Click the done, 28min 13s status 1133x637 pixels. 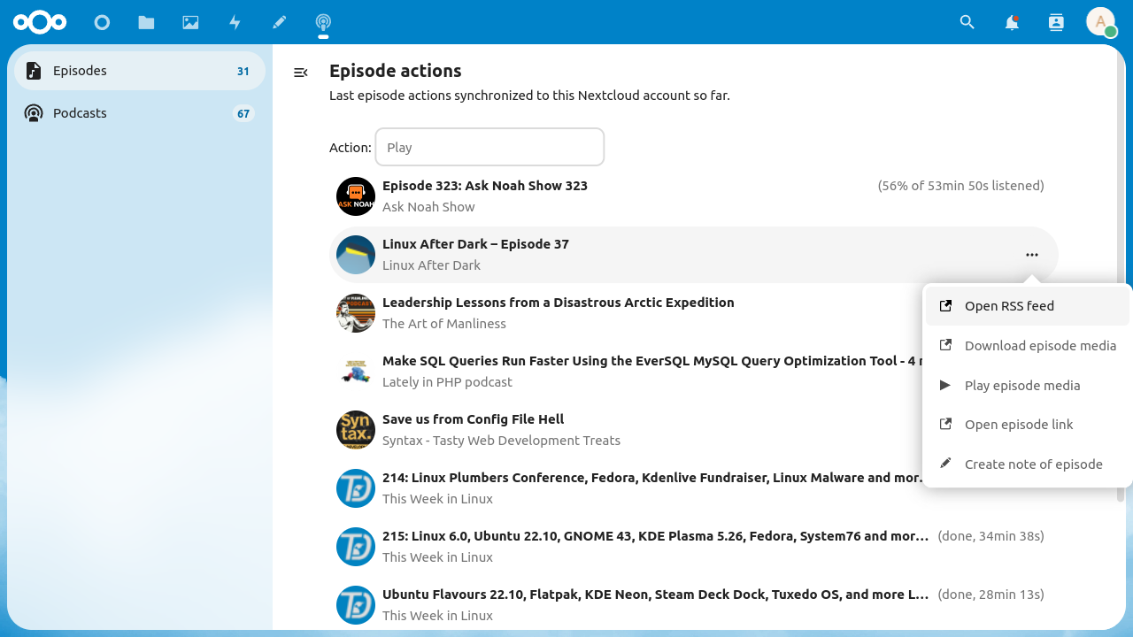pos(991,595)
